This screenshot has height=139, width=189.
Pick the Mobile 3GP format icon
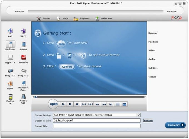23,97
